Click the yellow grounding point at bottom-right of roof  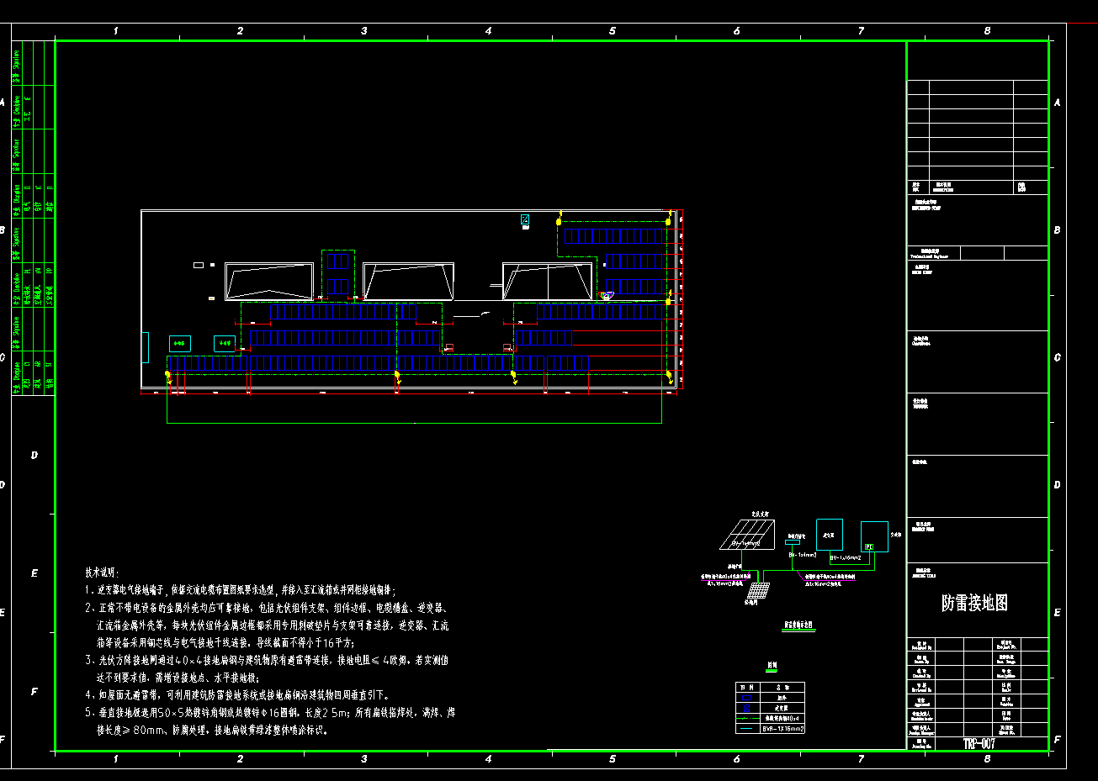tap(669, 376)
